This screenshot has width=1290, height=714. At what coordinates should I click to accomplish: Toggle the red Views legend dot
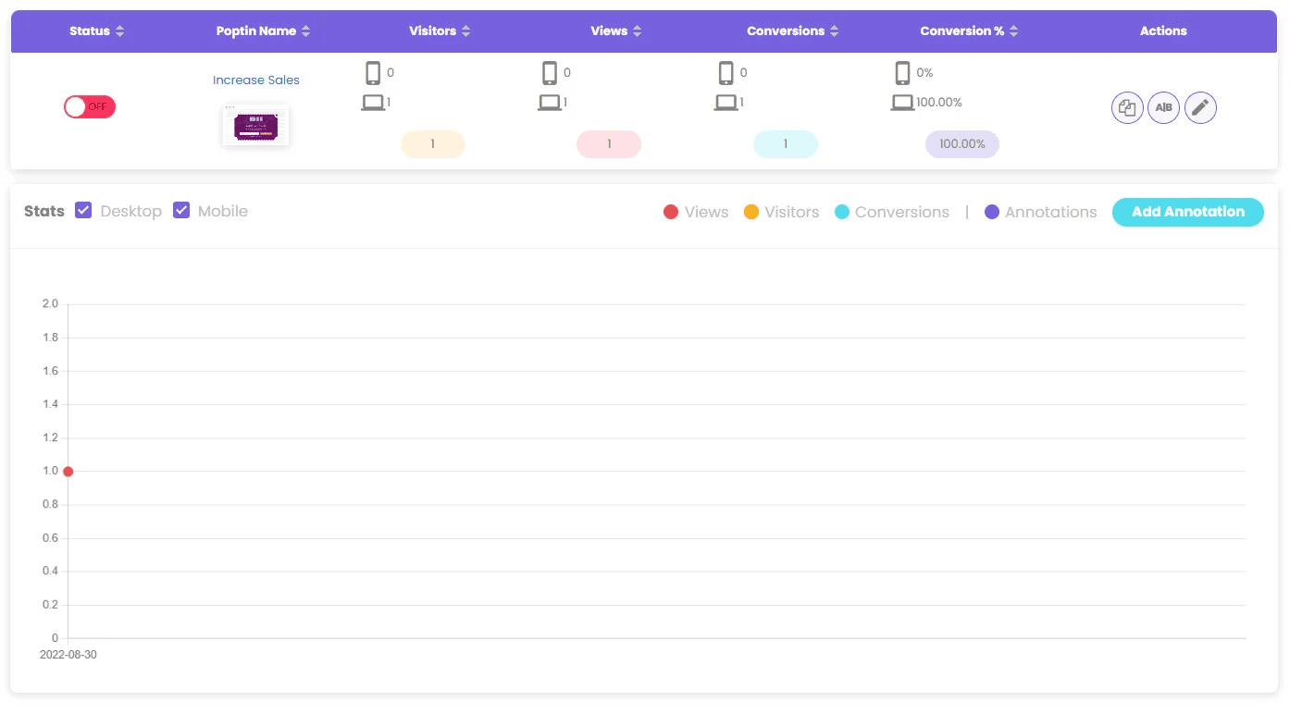671,213
